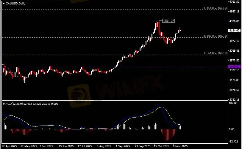This screenshot has height=149, width=242.
Task: Select the 6 Nov 2025 date label
Action: (x=180, y=146)
